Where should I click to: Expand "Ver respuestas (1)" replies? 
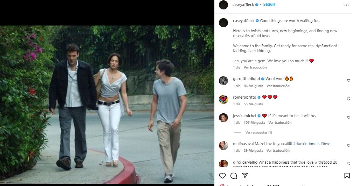pos(258,133)
